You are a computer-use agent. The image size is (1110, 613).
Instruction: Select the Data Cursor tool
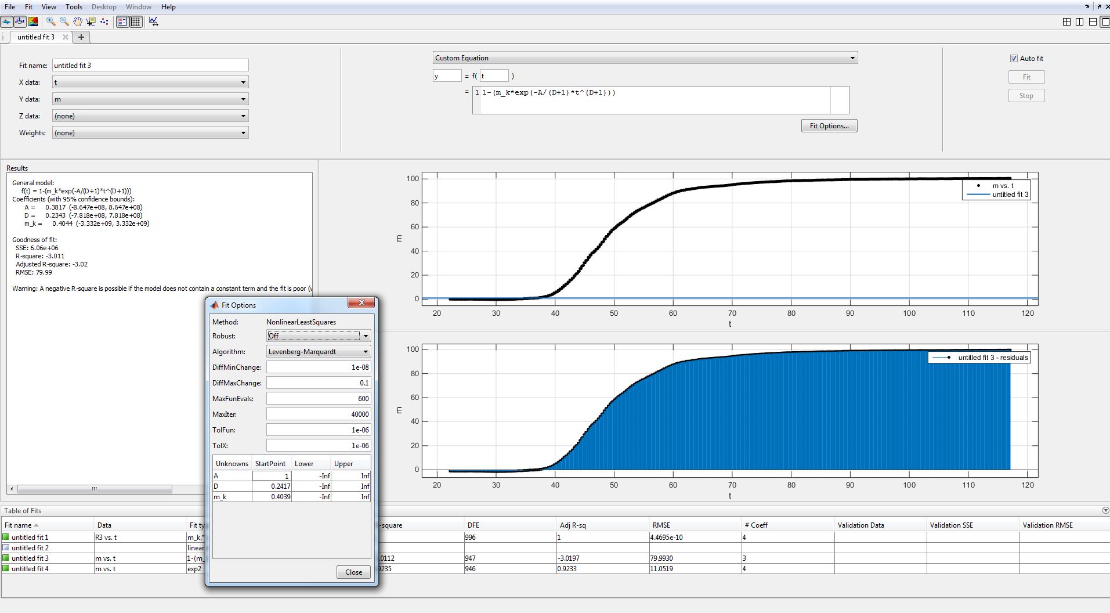91,21
